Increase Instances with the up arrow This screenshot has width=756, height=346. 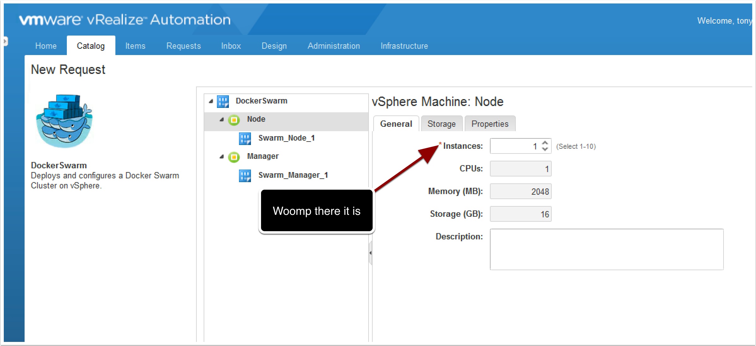tap(545, 143)
